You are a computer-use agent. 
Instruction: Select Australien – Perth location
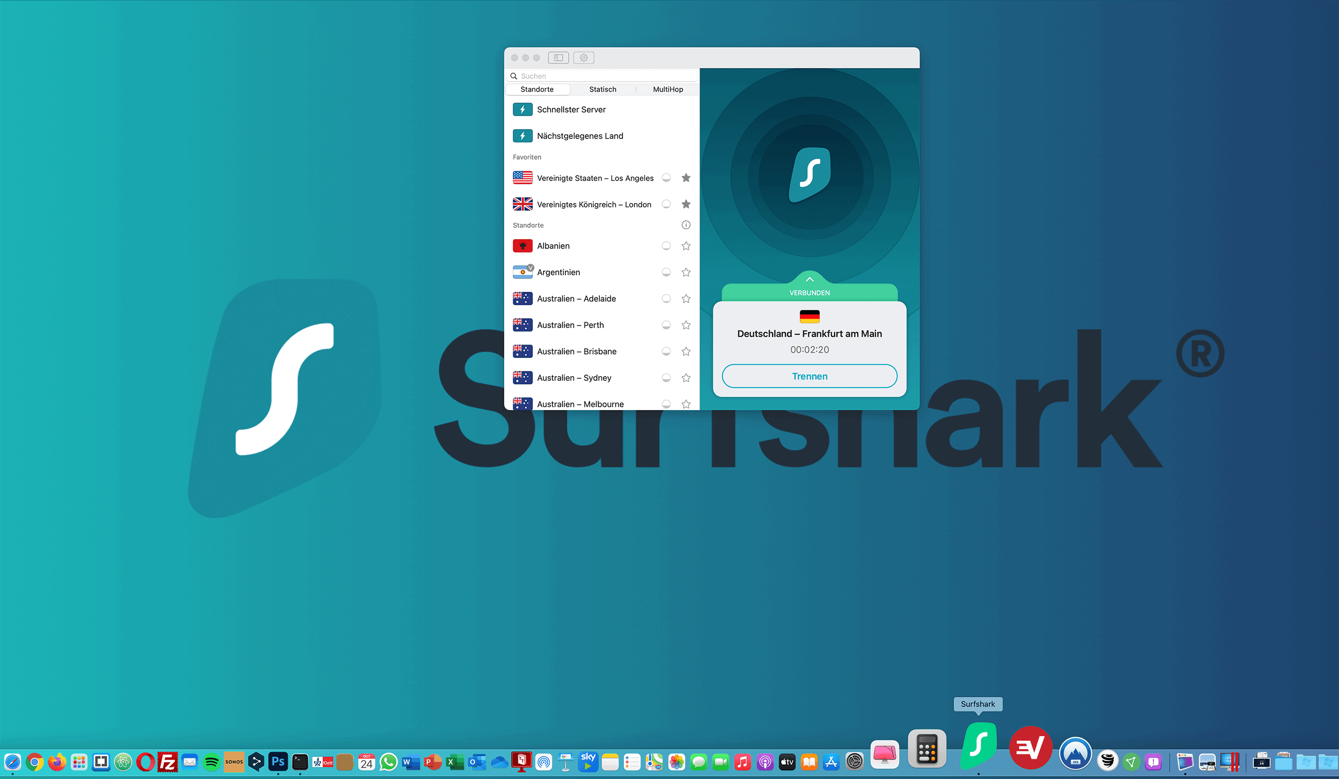(602, 325)
